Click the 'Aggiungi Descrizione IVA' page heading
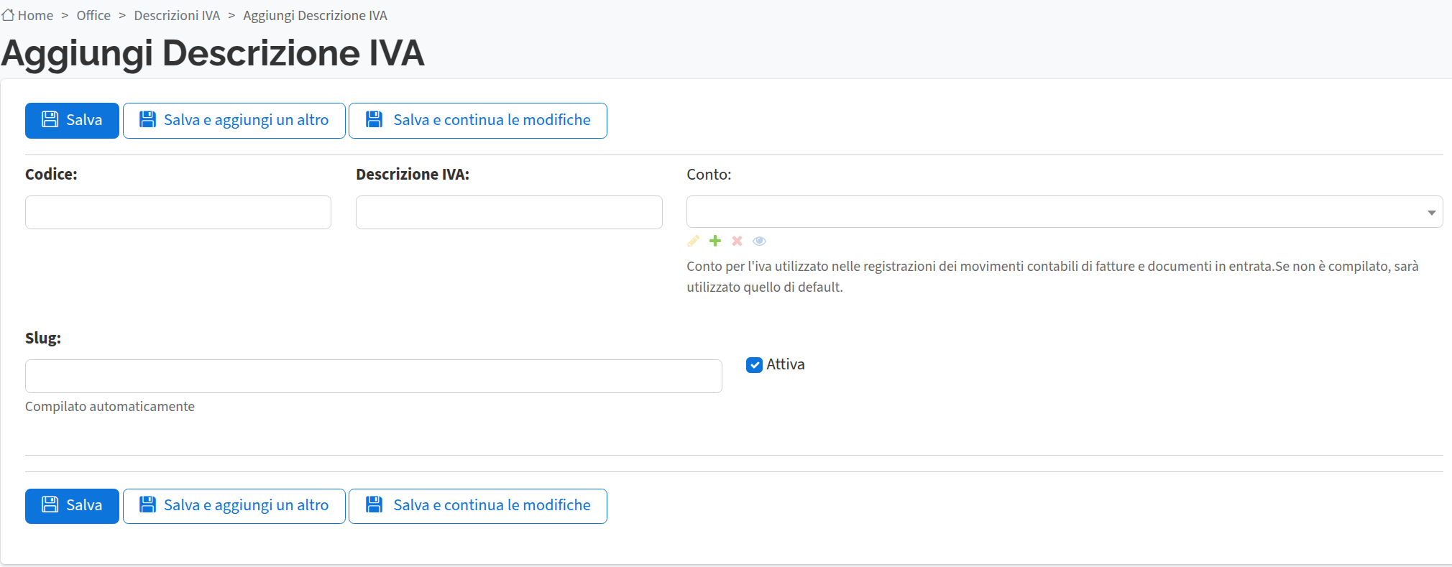1452x567 pixels. coord(213,53)
